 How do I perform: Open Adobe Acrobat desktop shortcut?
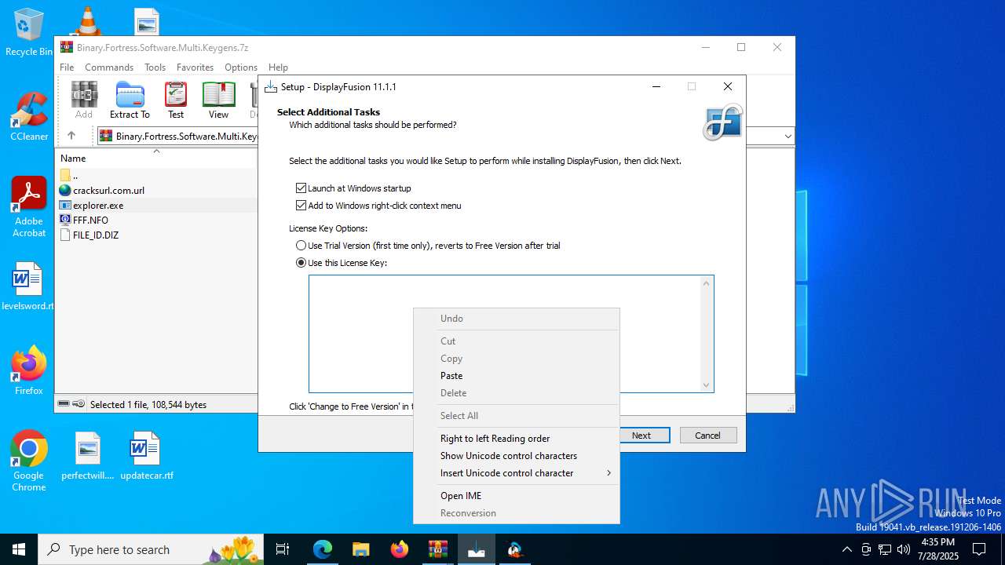point(29,207)
